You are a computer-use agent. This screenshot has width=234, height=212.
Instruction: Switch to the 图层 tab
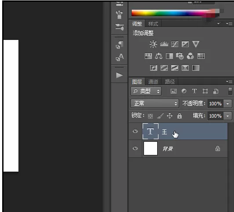click(x=137, y=82)
